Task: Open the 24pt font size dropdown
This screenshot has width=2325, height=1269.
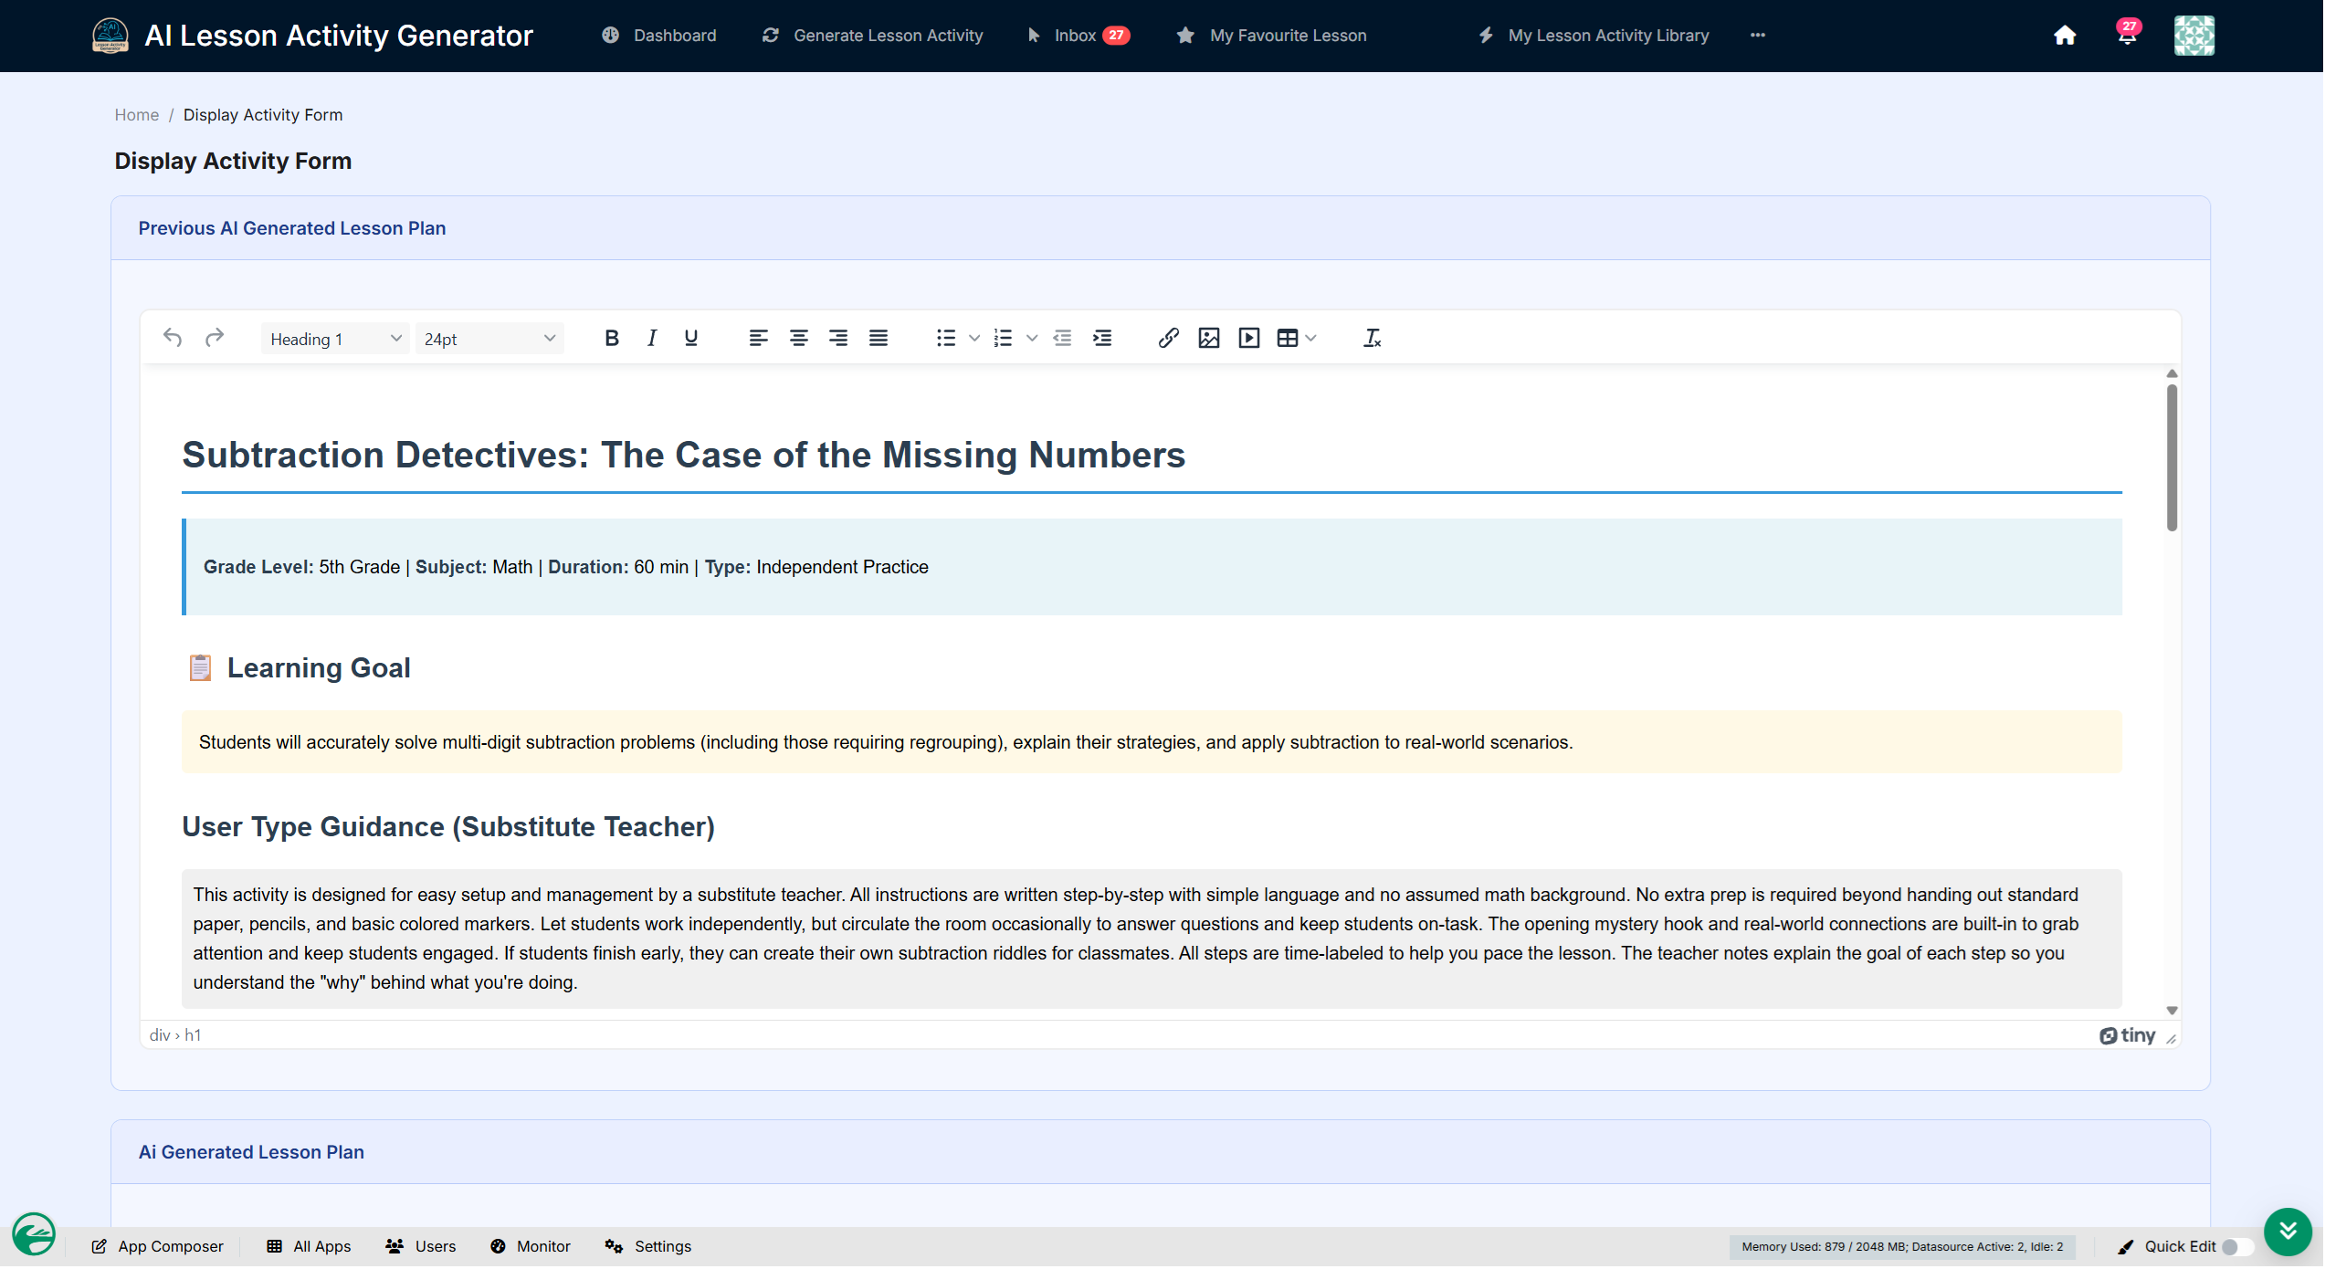Action: pyautogui.click(x=489, y=339)
